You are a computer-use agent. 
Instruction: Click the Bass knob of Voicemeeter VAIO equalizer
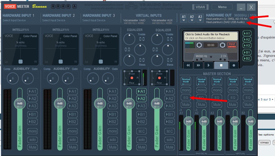[x=129, y=60]
